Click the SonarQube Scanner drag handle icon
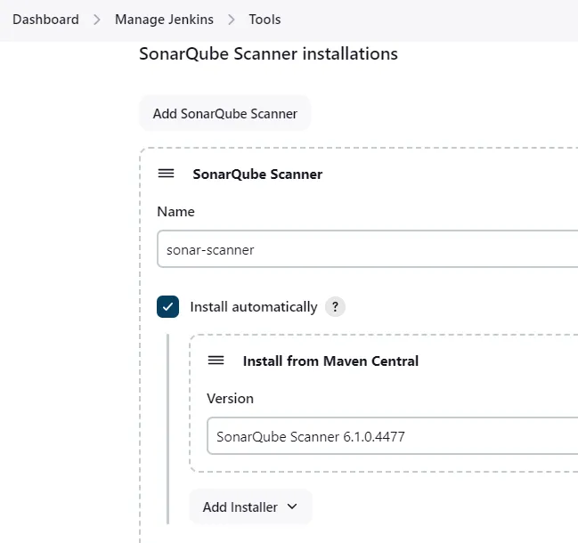 166,174
